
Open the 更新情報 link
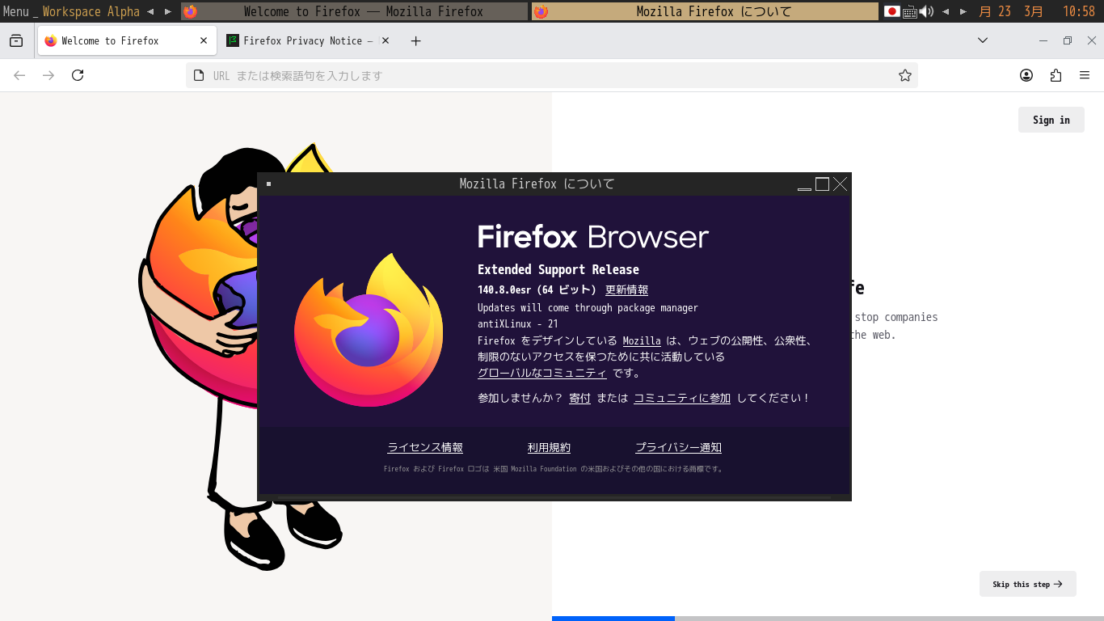(626, 289)
